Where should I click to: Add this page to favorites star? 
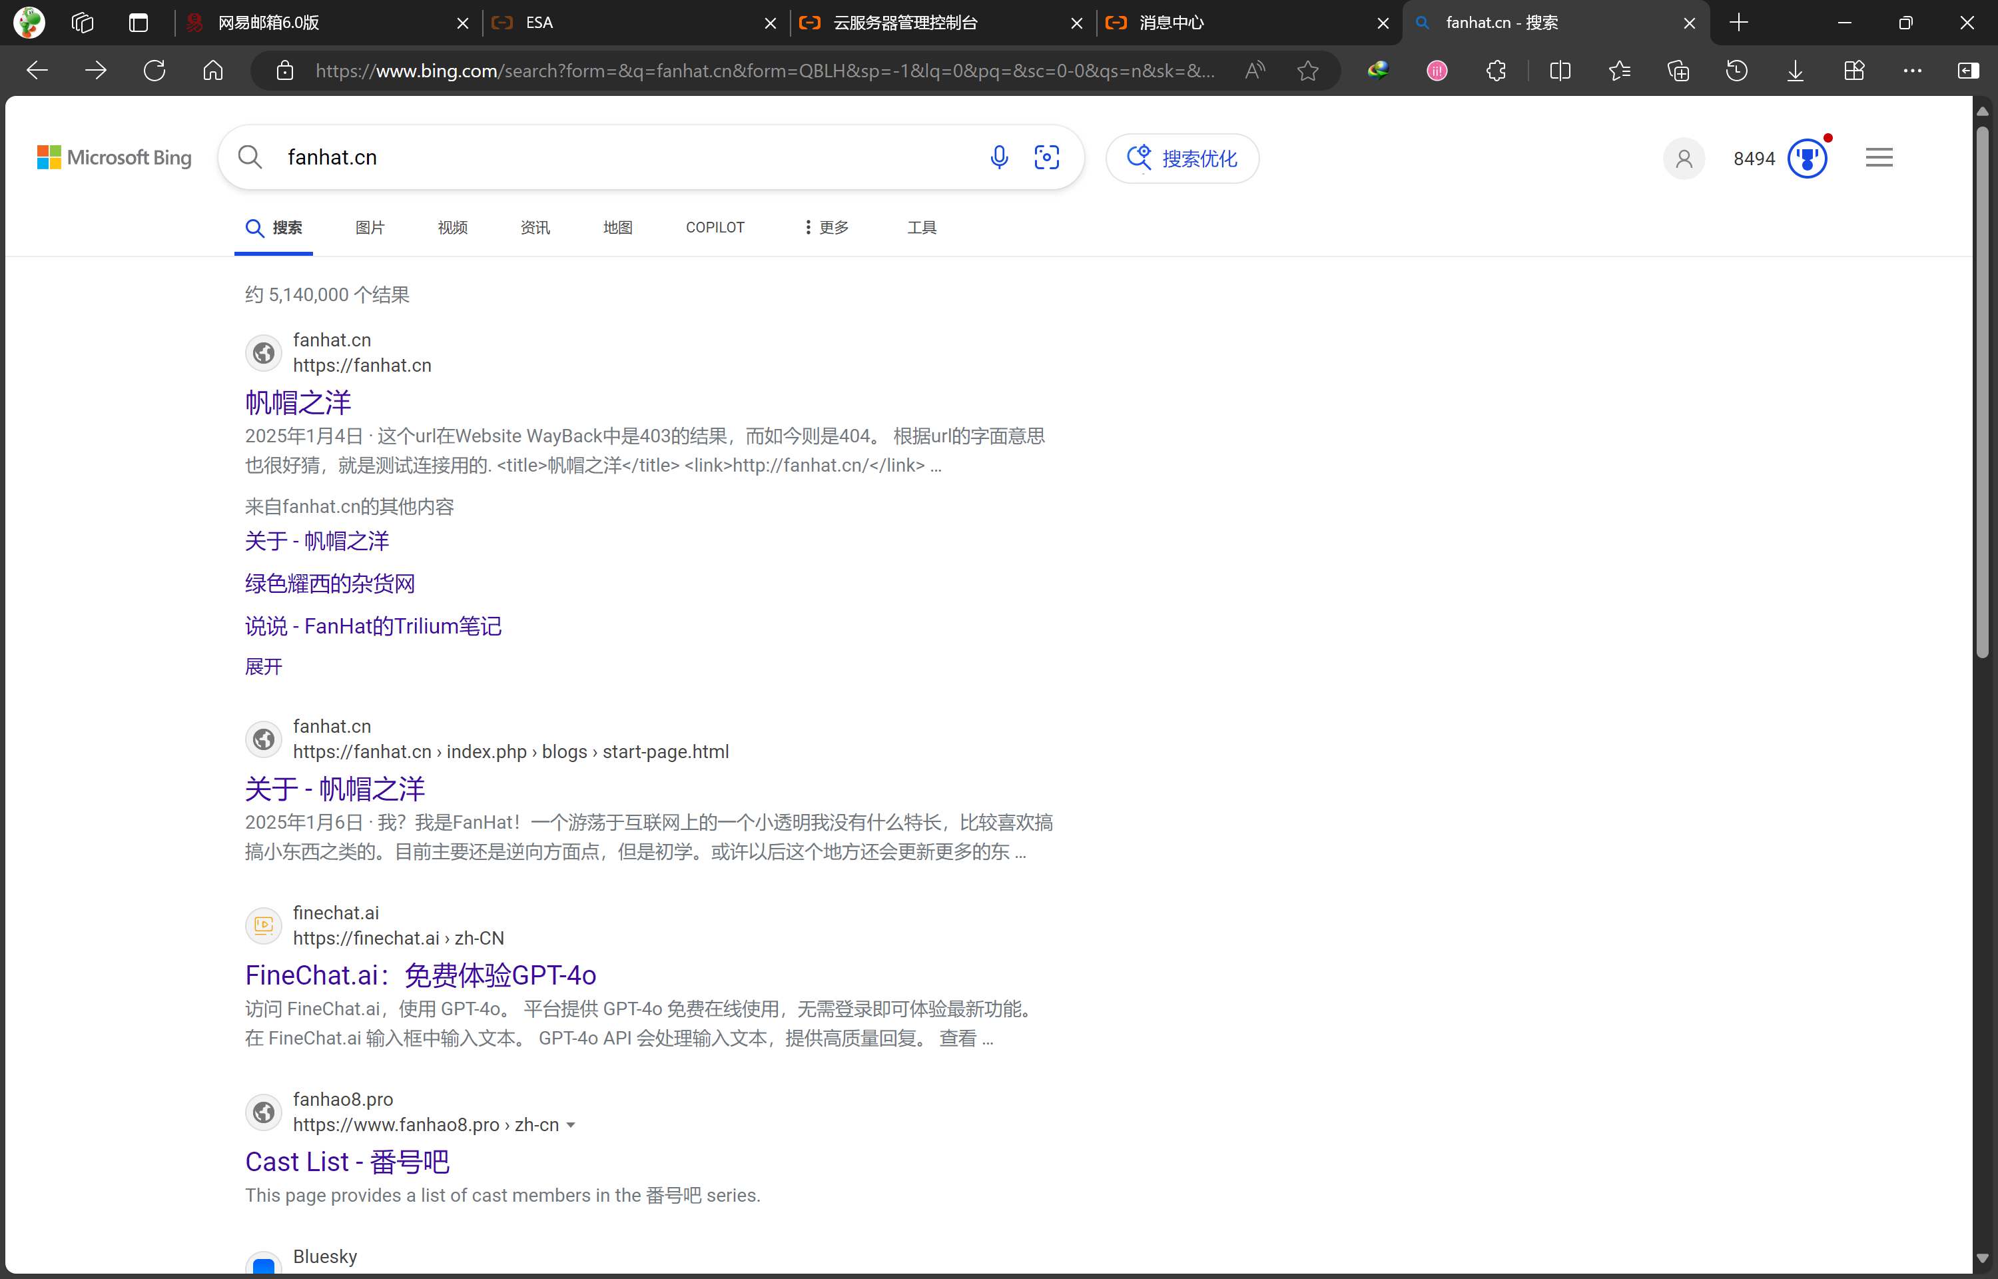point(1307,71)
